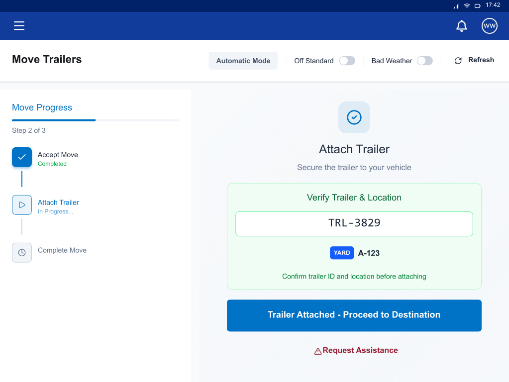Click the cellular signal icon
The width and height of the screenshot is (509, 382).
coord(456,6)
